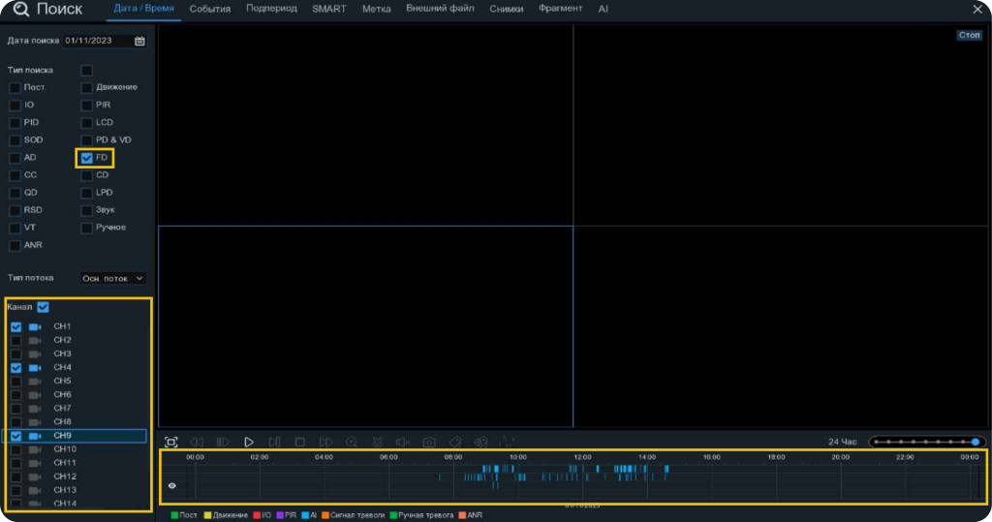This screenshot has height=522, width=992.
Task: Select the scissors video clip tool
Action: coord(378,442)
